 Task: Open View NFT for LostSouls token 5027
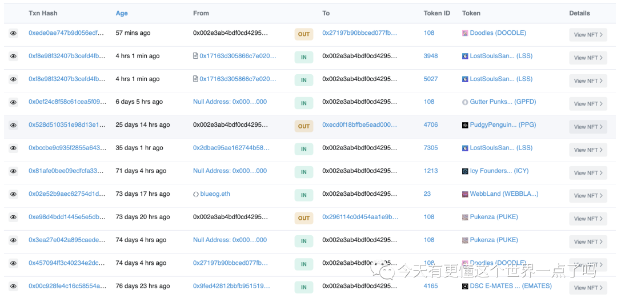point(588,80)
